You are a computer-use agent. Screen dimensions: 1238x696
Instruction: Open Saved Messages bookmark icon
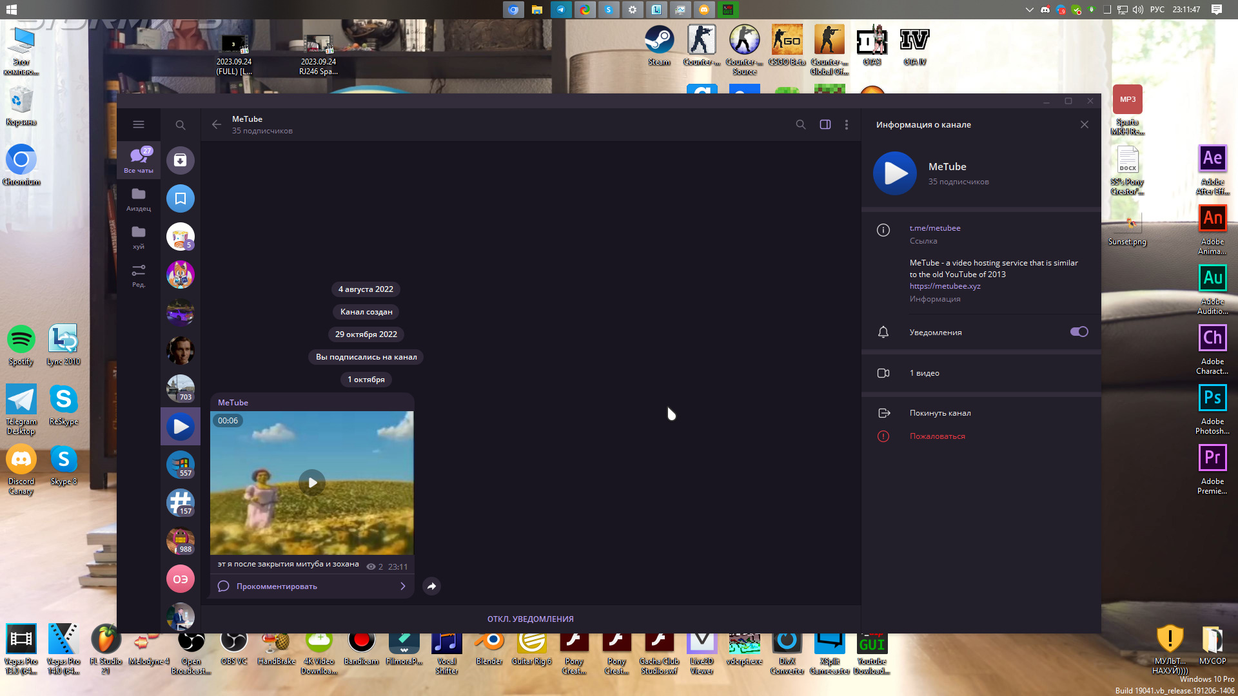click(x=181, y=198)
